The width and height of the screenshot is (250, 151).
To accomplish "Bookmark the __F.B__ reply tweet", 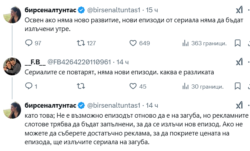I will [x=237, y=86].
